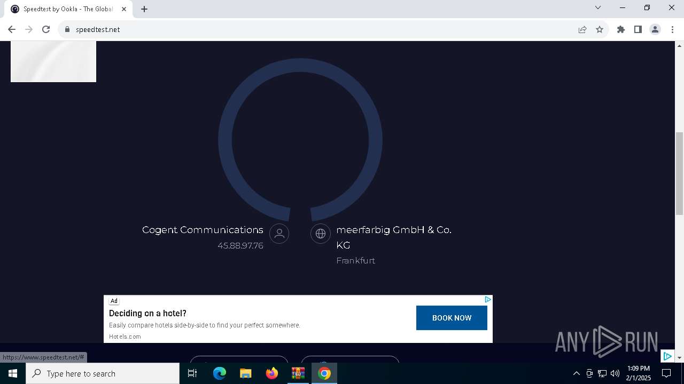This screenshot has height=384, width=684.
Task: Open the Chrome extensions puzzle icon
Action: tap(621, 29)
